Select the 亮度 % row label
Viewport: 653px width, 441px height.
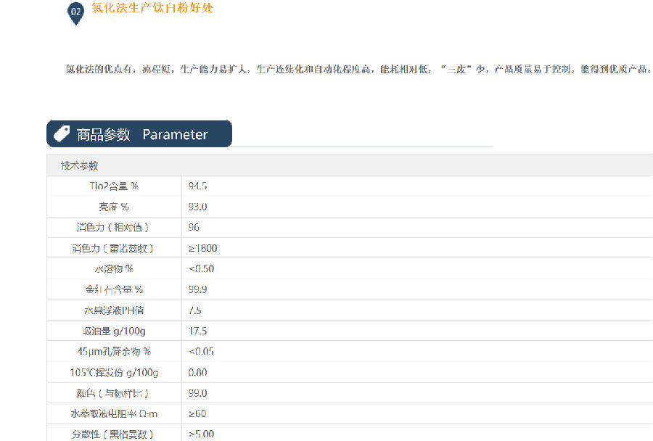point(114,207)
